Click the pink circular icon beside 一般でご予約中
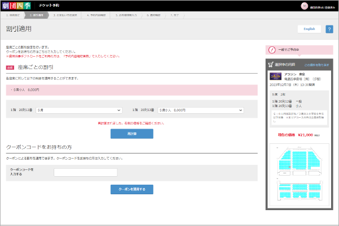Screen dimensions: 339x226 click(272, 50)
